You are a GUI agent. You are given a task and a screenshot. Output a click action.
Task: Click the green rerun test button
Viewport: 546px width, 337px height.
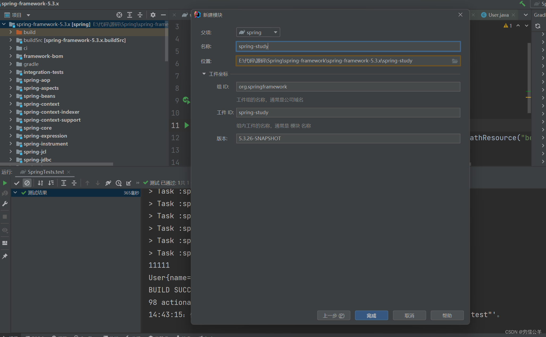[5, 183]
